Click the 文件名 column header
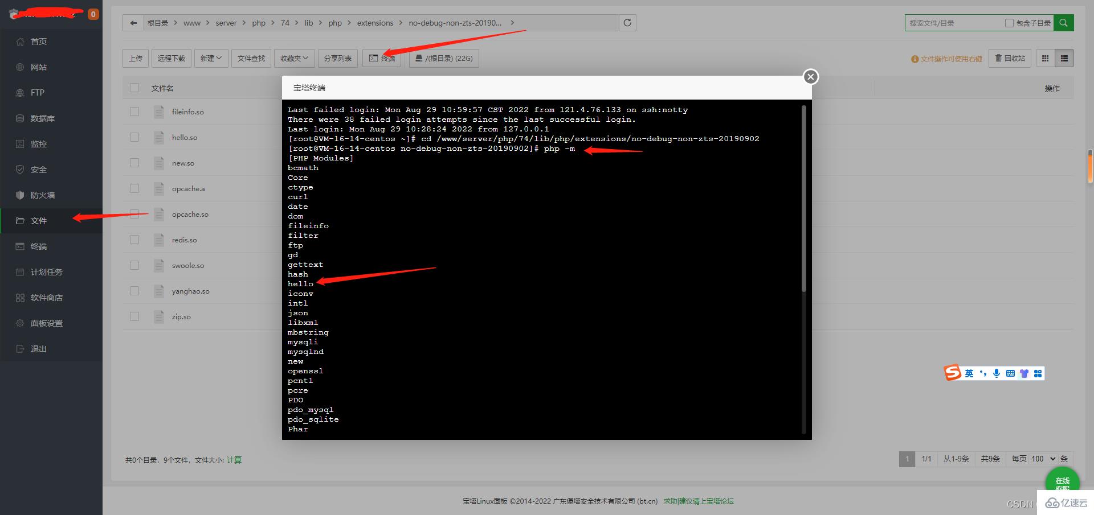This screenshot has width=1094, height=515. coord(162,88)
